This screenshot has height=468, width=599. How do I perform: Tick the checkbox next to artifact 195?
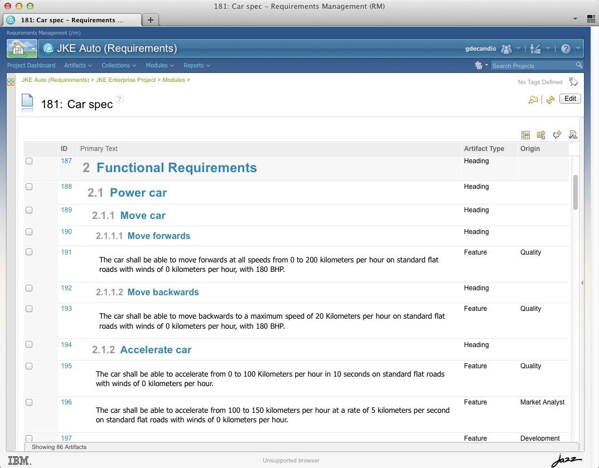click(29, 366)
